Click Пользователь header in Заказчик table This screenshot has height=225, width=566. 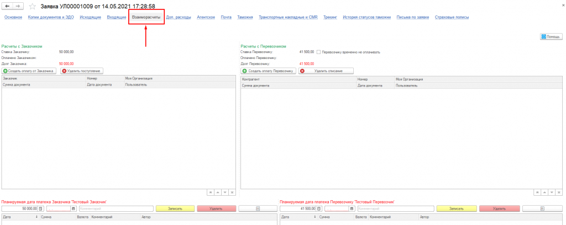pyautogui.click(x=181, y=84)
